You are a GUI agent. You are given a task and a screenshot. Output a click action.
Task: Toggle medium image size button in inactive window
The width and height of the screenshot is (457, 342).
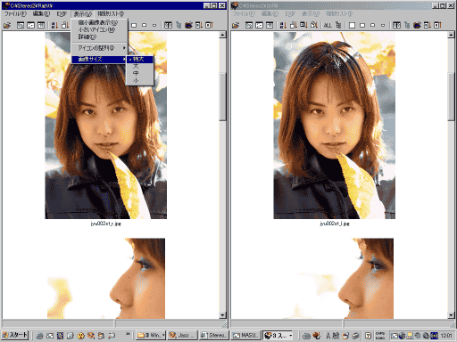(x=372, y=25)
